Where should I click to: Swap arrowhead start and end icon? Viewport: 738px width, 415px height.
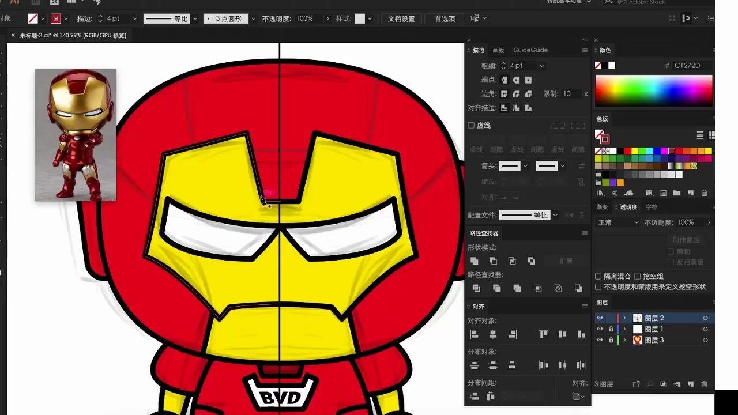(581, 166)
